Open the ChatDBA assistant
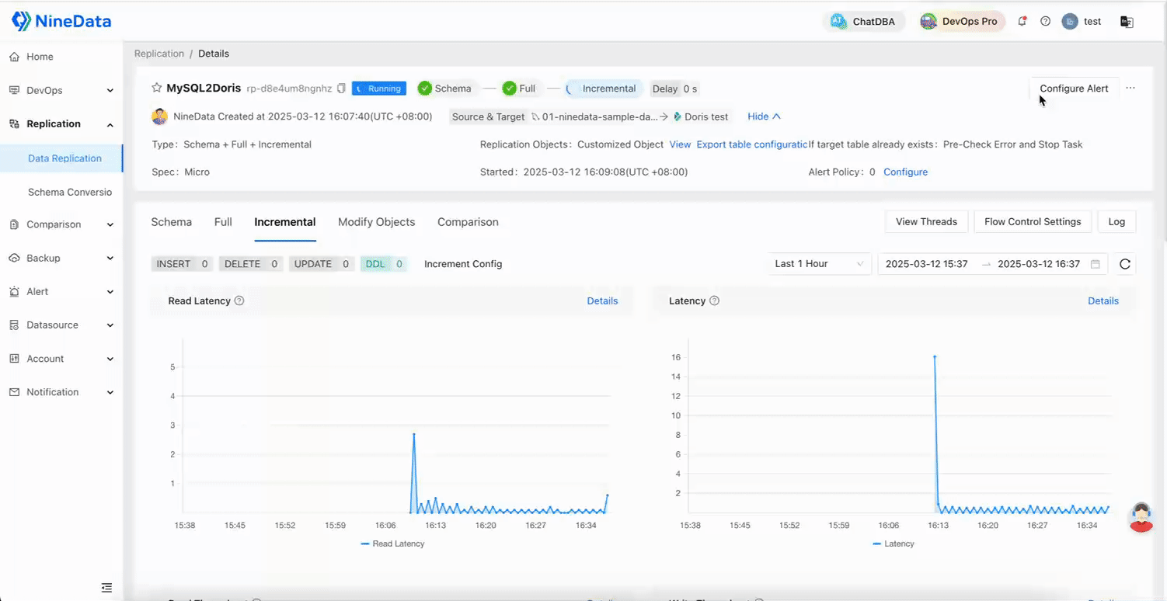1167x601 pixels. coord(863,22)
